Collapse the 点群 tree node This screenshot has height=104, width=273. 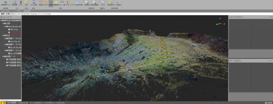3,23
